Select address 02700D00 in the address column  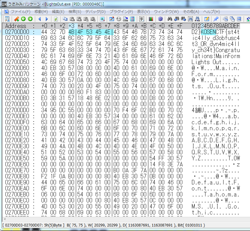click(19, 31)
